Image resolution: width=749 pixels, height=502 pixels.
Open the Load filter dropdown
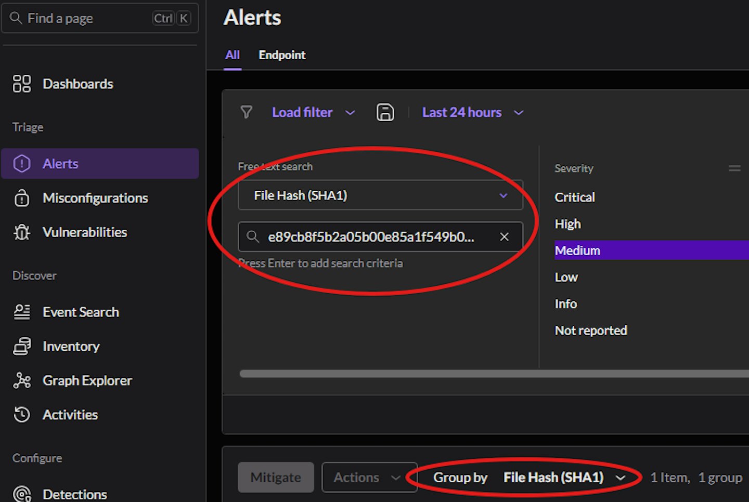point(314,113)
